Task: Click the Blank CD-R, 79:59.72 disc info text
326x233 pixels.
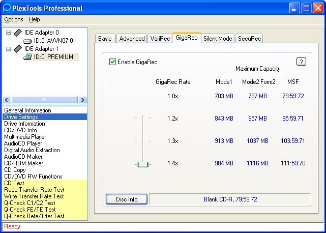Action: click(230, 199)
